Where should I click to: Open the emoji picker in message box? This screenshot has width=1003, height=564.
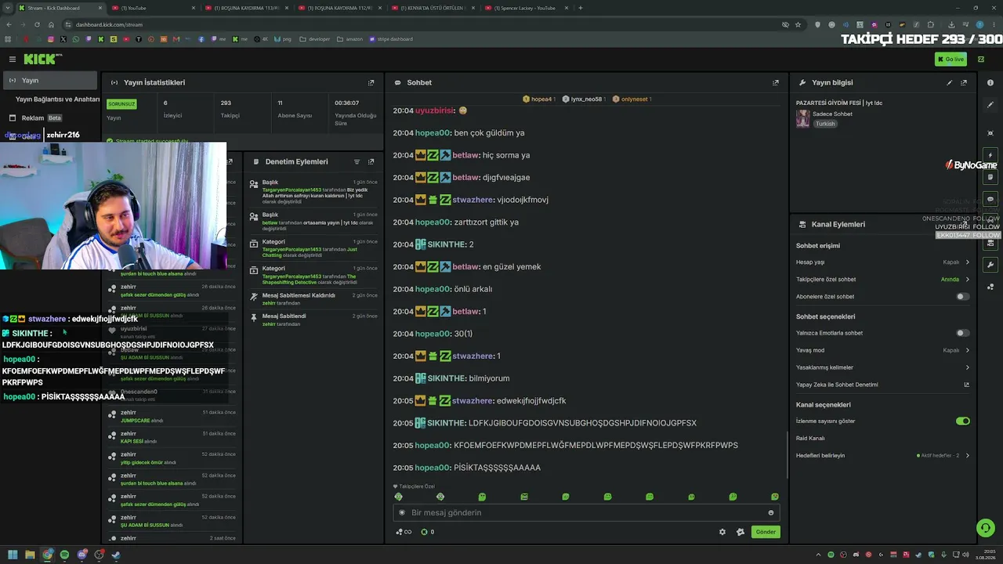click(x=771, y=513)
